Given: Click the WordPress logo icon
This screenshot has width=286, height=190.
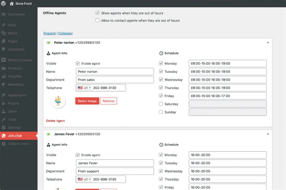Looking at the screenshot, I should [x=4, y=3].
